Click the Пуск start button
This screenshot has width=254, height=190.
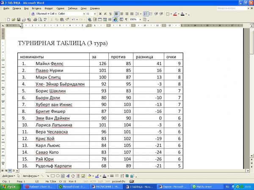point(9,186)
